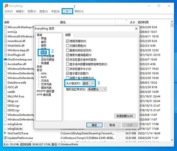Screen dimensions: 177x151
Task: Toggle 搜索关键词高亮(H) checkbox
Action: click(x=67, y=55)
